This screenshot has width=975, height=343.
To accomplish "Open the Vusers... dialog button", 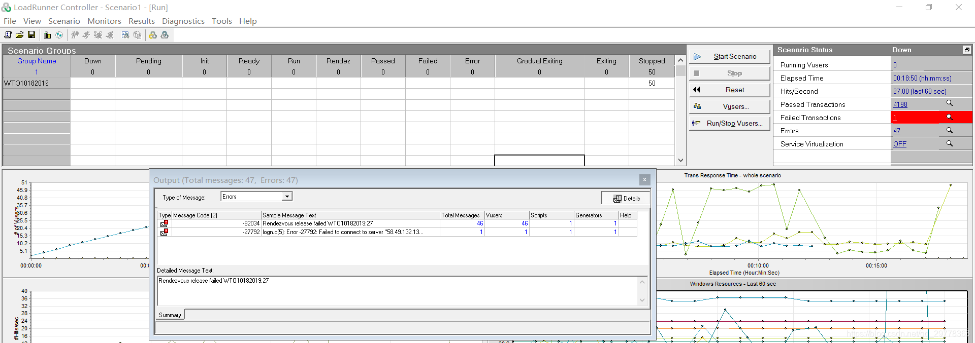I will (x=729, y=106).
